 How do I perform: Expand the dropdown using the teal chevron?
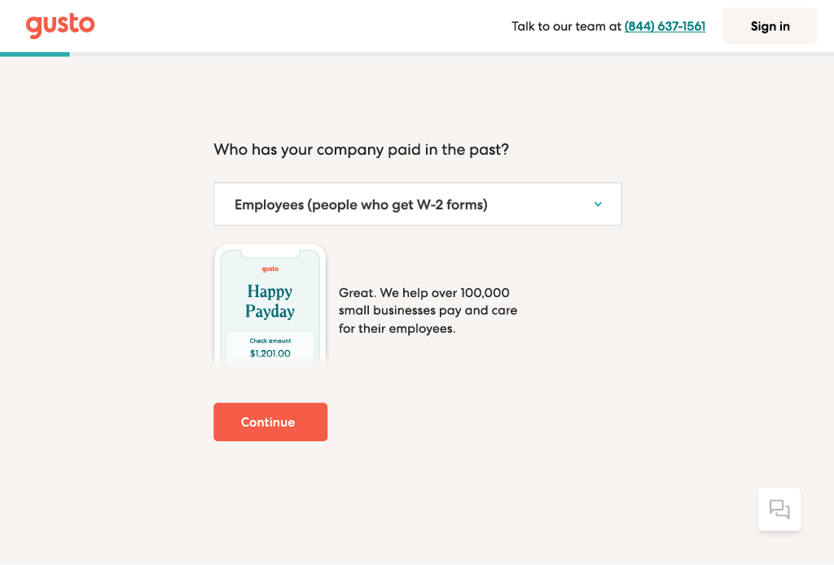tap(598, 204)
